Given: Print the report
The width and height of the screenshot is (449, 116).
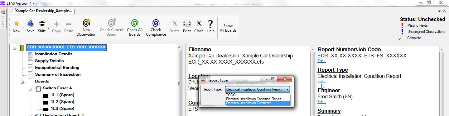Looking at the screenshot, I should point(187,26).
